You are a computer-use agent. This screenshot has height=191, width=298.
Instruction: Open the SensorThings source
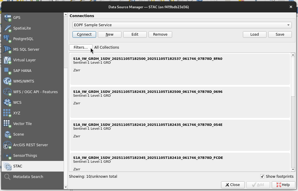[x=25, y=156]
